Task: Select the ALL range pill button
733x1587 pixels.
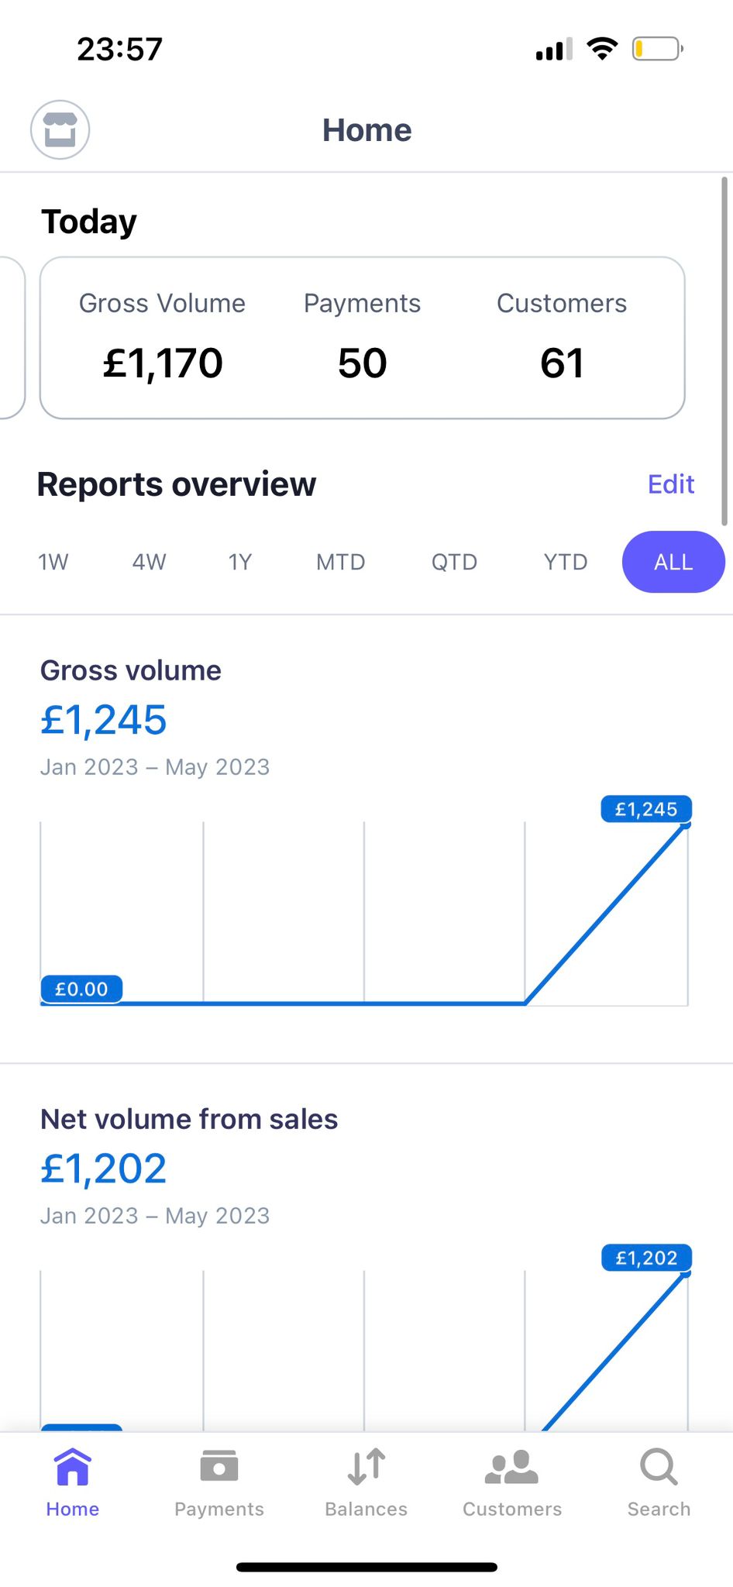Action: pyautogui.click(x=673, y=562)
